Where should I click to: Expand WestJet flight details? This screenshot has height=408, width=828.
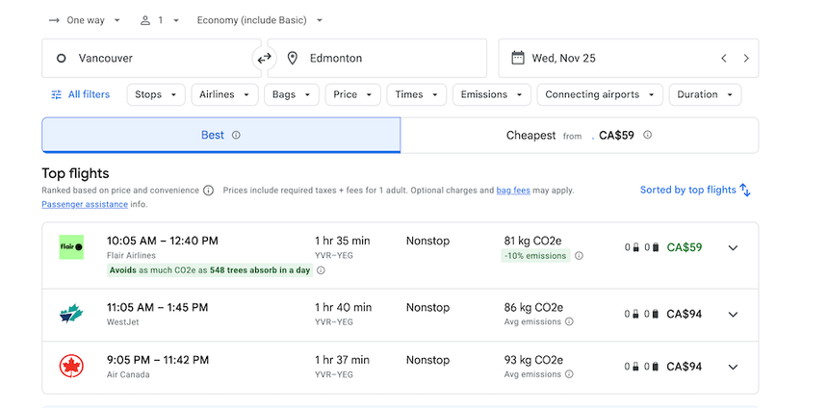click(733, 315)
